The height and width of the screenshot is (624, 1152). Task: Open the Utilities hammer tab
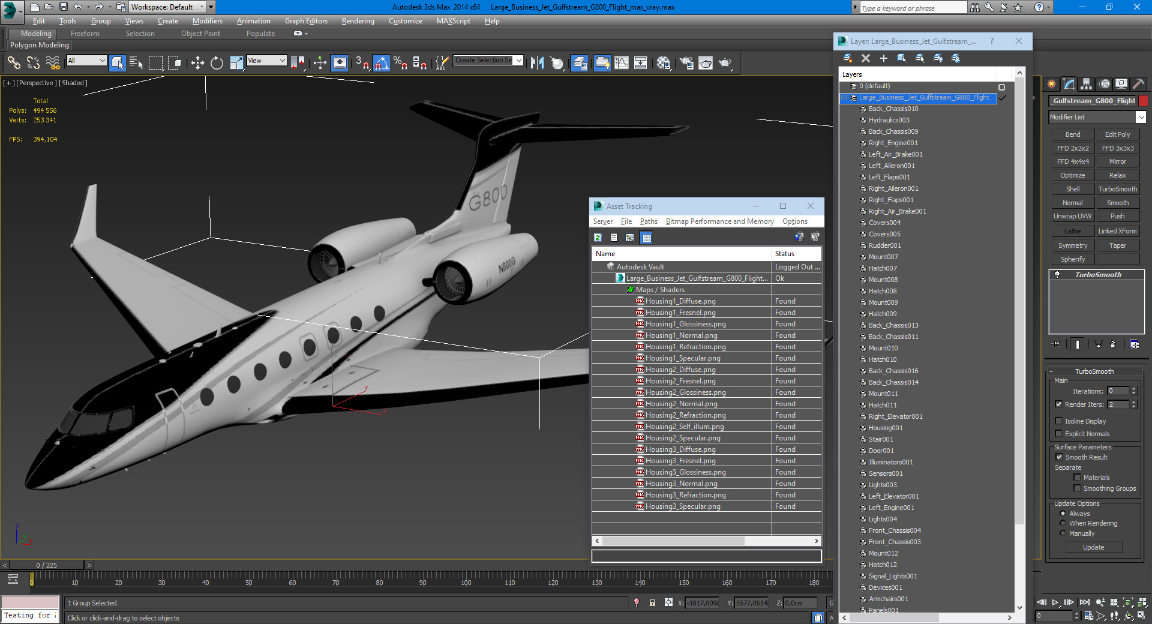[1138, 84]
